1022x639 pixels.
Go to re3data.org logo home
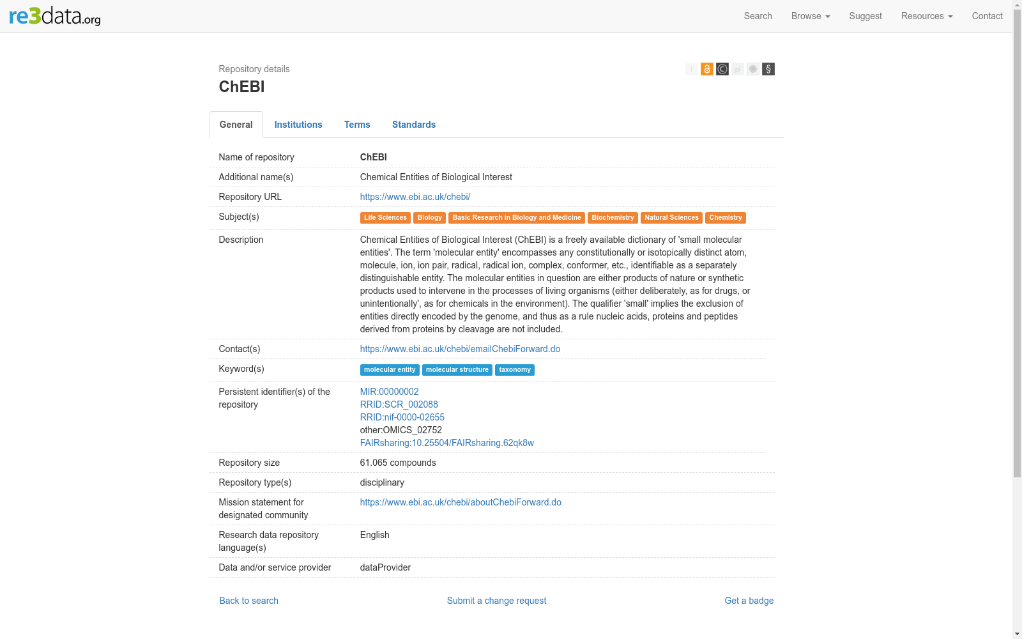click(55, 16)
